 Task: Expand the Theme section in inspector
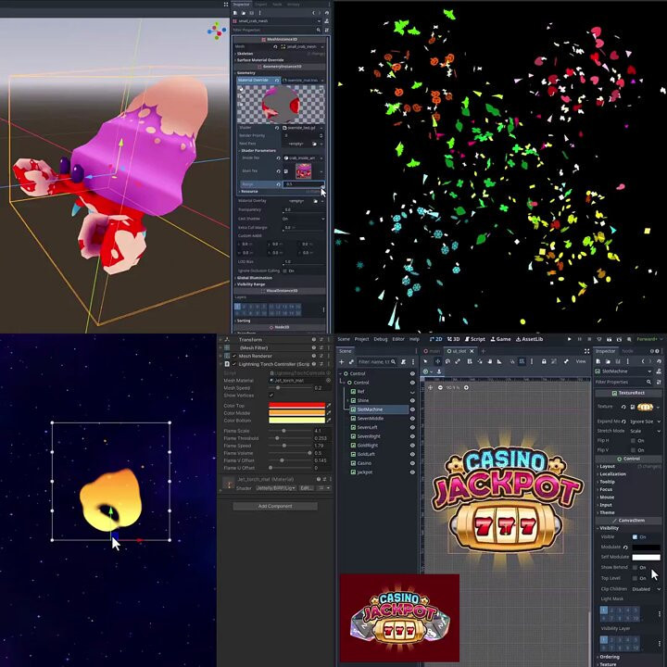pos(606,512)
